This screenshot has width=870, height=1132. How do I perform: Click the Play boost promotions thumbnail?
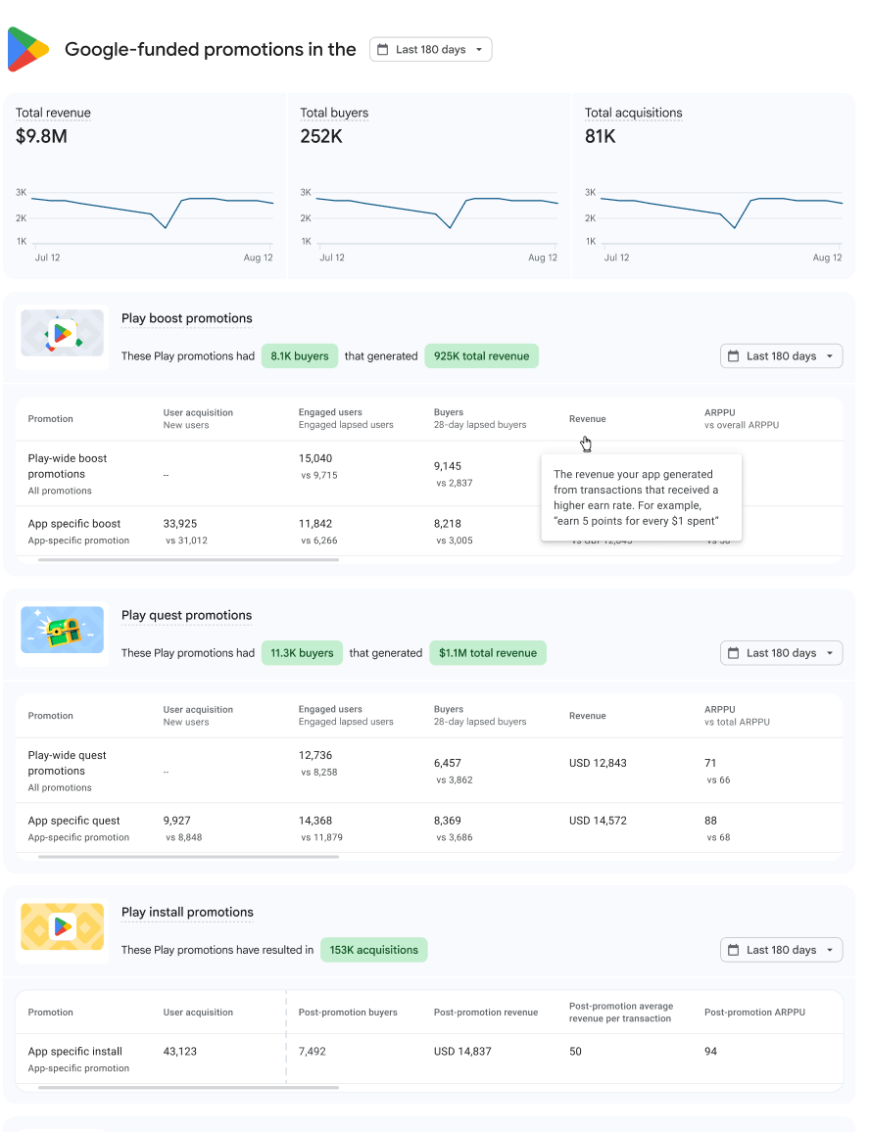click(63, 334)
